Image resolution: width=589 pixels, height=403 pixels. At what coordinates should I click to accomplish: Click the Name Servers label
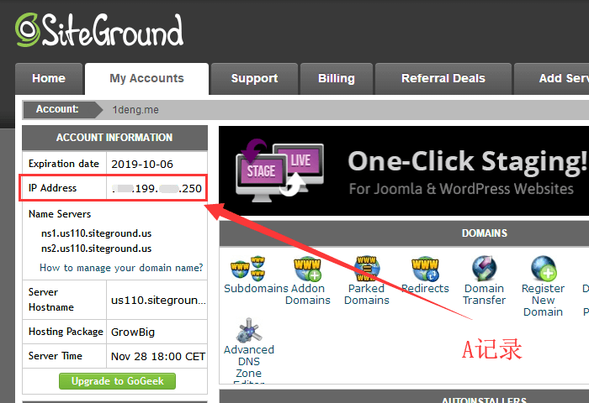click(x=60, y=214)
